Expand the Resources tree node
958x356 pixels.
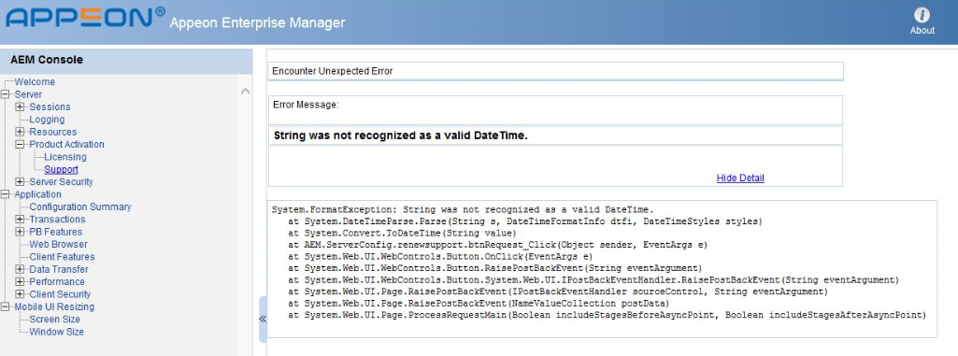click(x=21, y=132)
